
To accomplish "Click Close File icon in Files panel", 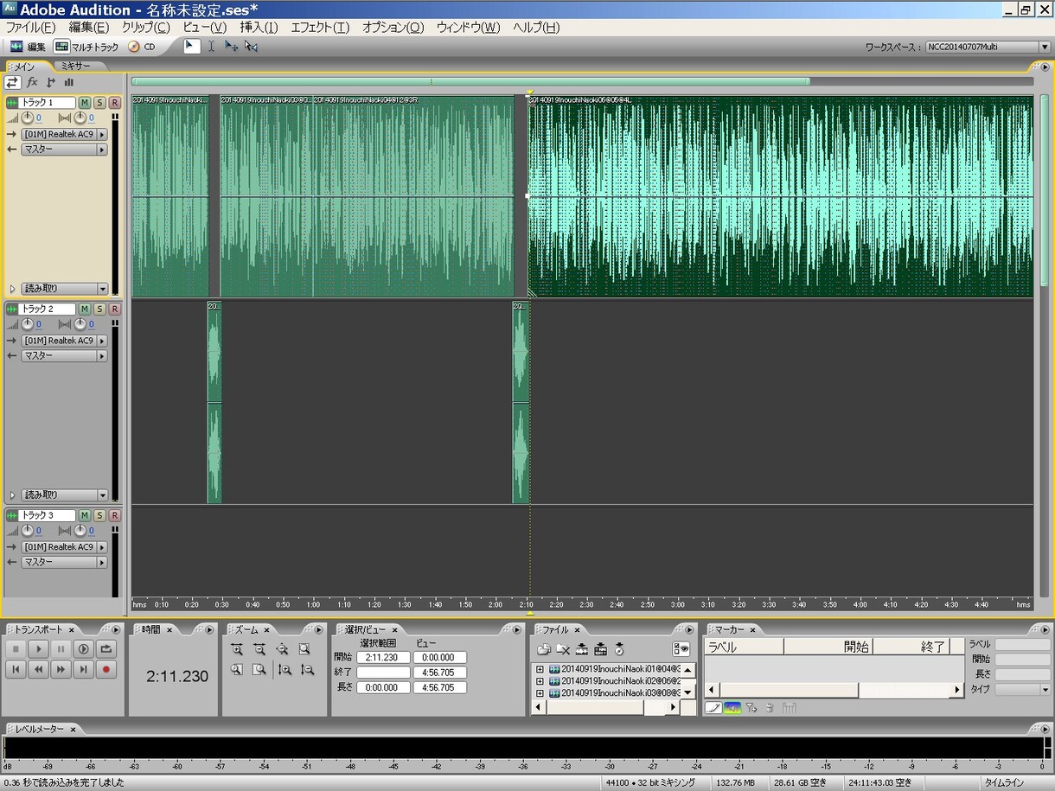I will coord(563,649).
